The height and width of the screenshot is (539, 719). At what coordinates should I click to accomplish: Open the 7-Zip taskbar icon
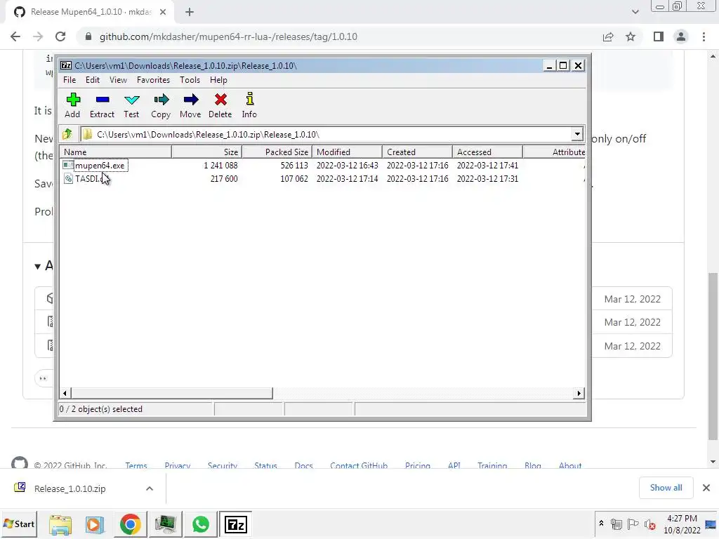pyautogui.click(x=236, y=524)
